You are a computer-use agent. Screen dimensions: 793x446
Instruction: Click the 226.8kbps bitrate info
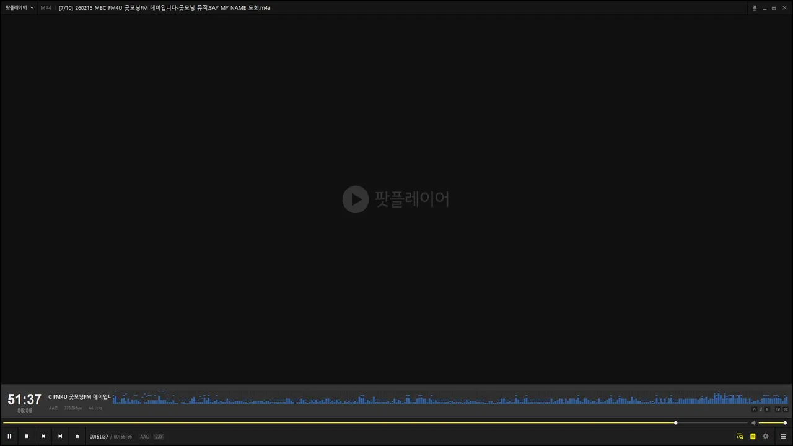tap(73, 408)
